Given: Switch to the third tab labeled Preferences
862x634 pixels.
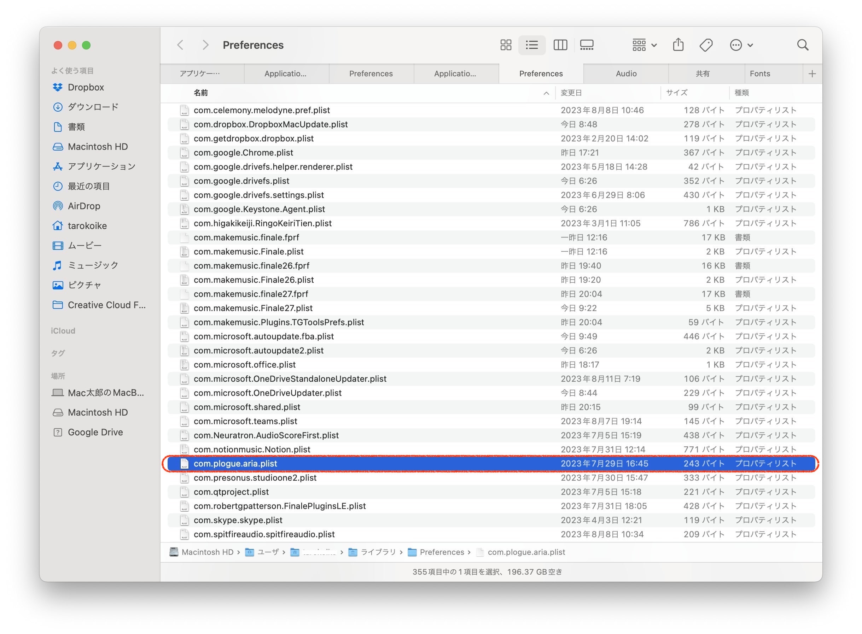Looking at the screenshot, I should click(371, 74).
